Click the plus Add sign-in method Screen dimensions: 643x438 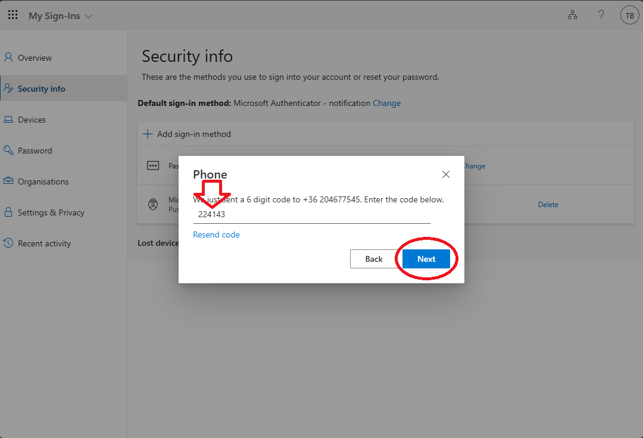[x=148, y=134]
